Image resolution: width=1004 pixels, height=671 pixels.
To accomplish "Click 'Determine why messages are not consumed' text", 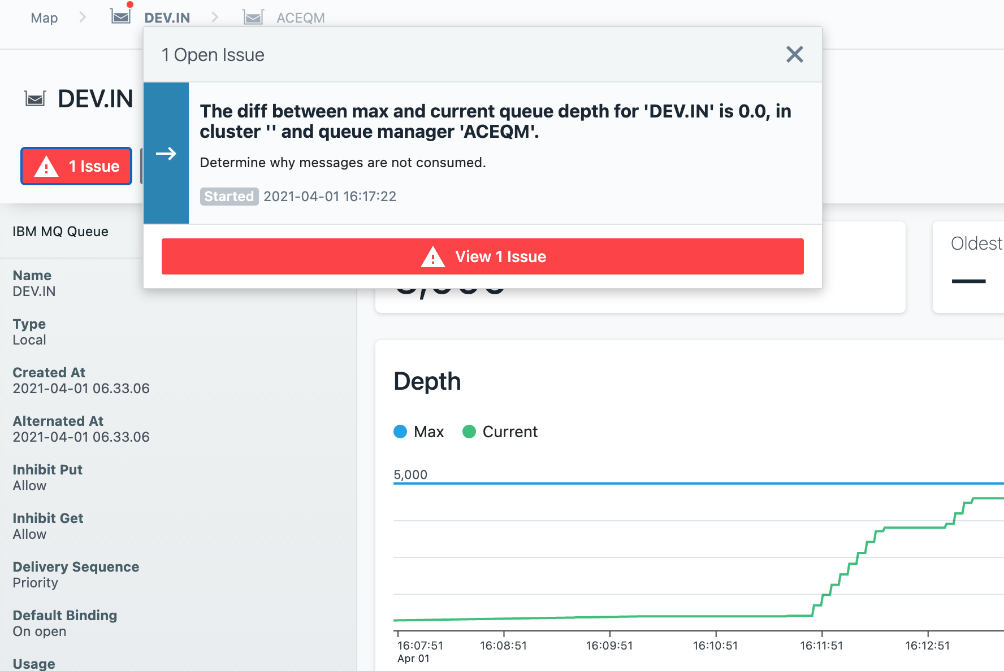I will click(343, 163).
